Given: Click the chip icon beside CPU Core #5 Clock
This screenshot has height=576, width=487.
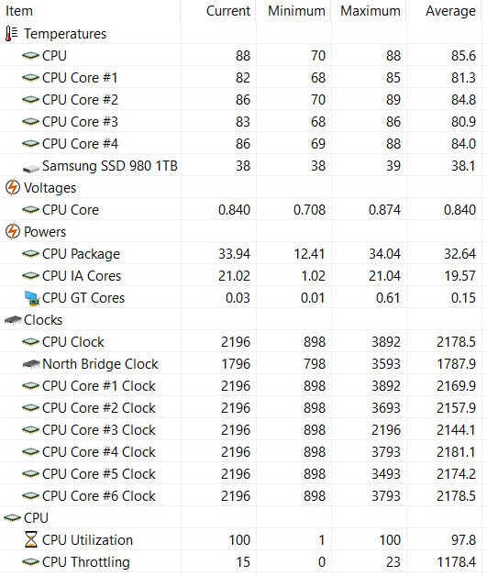Looking at the screenshot, I should tap(30, 474).
